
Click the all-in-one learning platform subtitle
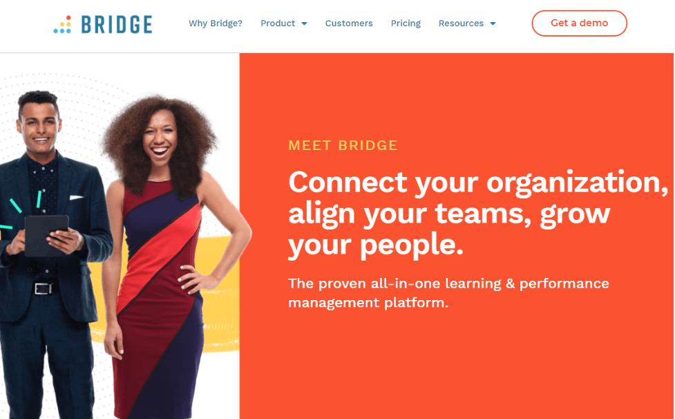click(448, 293)
